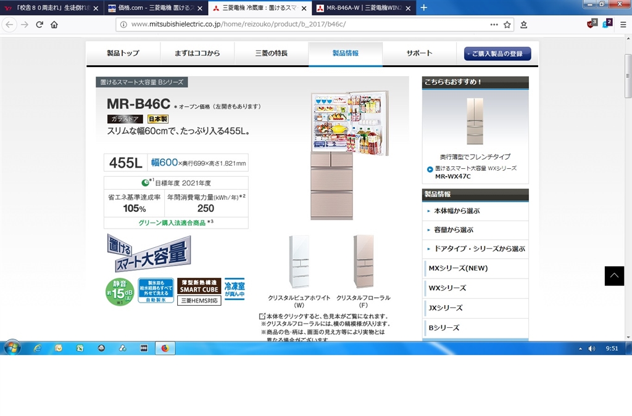The image size is (632, 416).
Task: Select クリスタルピュアホワイト color fridge thumbnail
Action: click(299, 261)
